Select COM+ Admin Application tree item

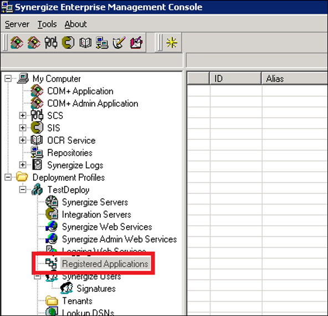[x=93, y=103]
